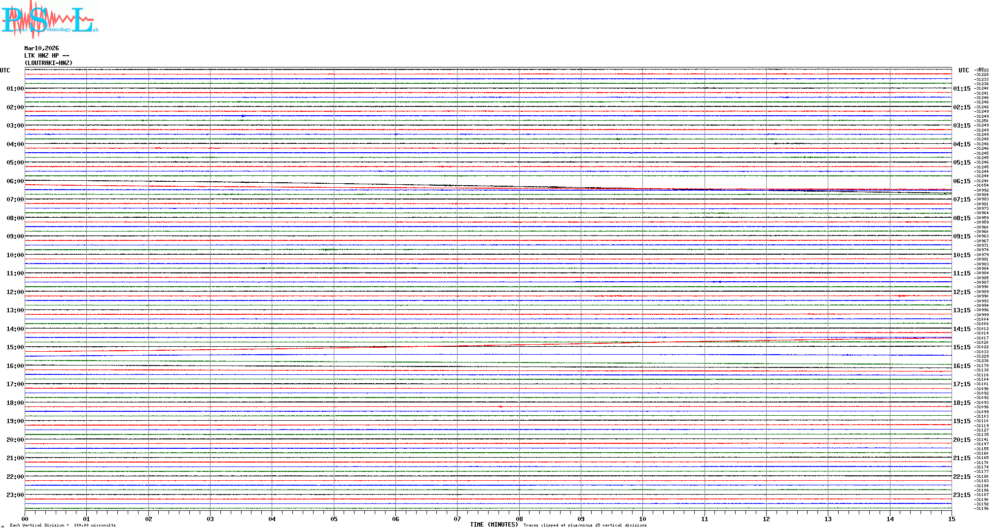
Task: Click minute 05 on time axis
Action: [334, 519]
